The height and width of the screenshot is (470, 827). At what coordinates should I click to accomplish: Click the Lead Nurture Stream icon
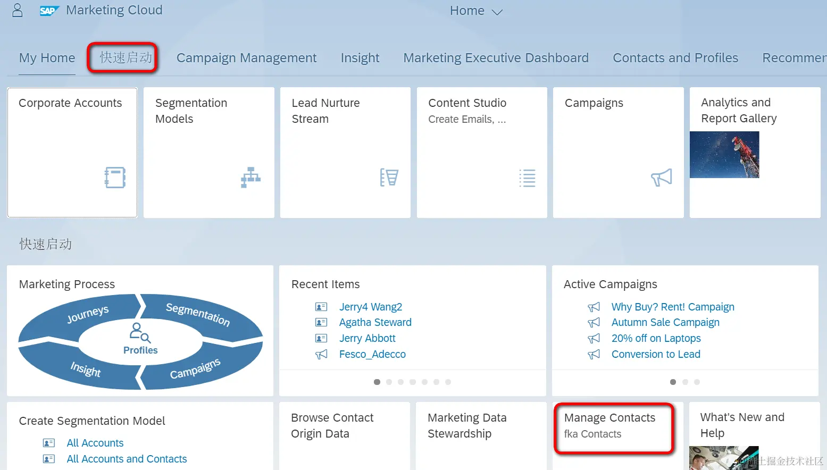(389, 178)
